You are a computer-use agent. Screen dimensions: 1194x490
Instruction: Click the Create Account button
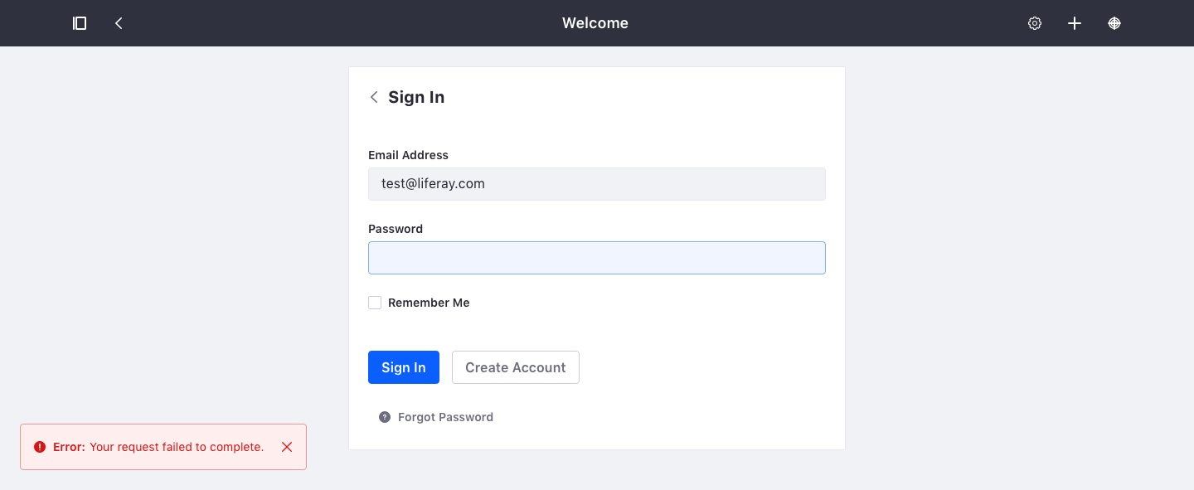515,367
